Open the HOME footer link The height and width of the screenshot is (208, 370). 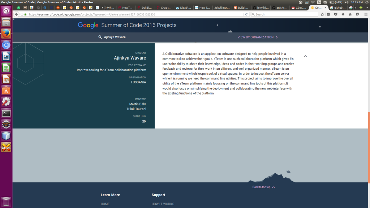[105, 204]
